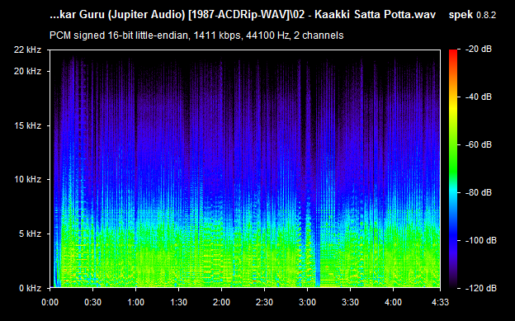515x321 pixels.
Task: Click the 0:30 time marker
Action: (x=93, y=302)
